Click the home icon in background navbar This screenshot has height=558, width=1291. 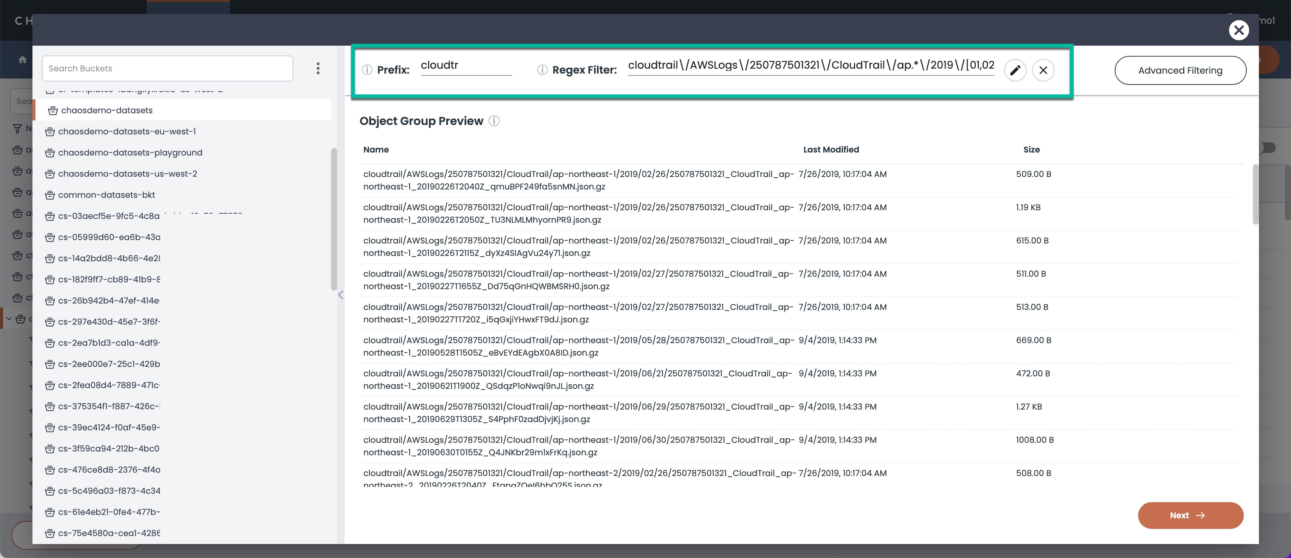click(x=23, y=60)
